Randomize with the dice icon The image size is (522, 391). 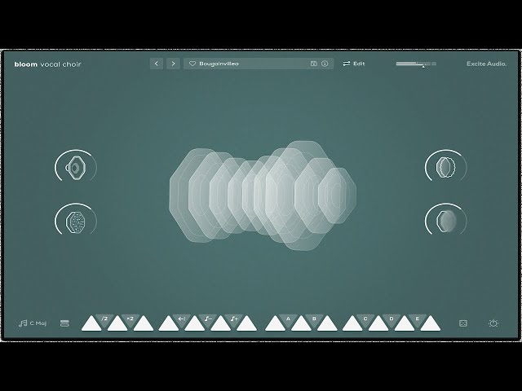(x=463, y=323)
